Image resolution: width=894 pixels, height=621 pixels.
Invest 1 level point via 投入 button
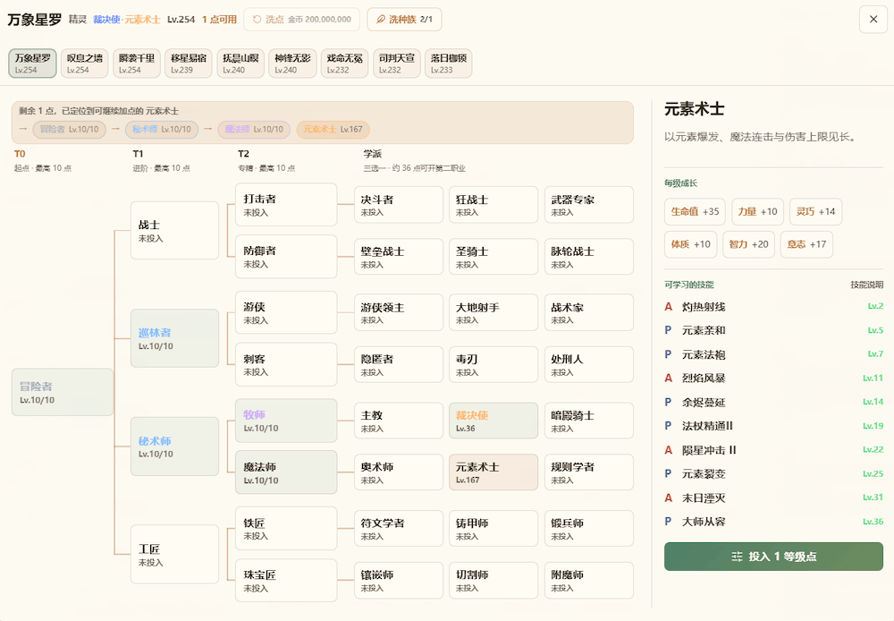(x=773, y=557)
